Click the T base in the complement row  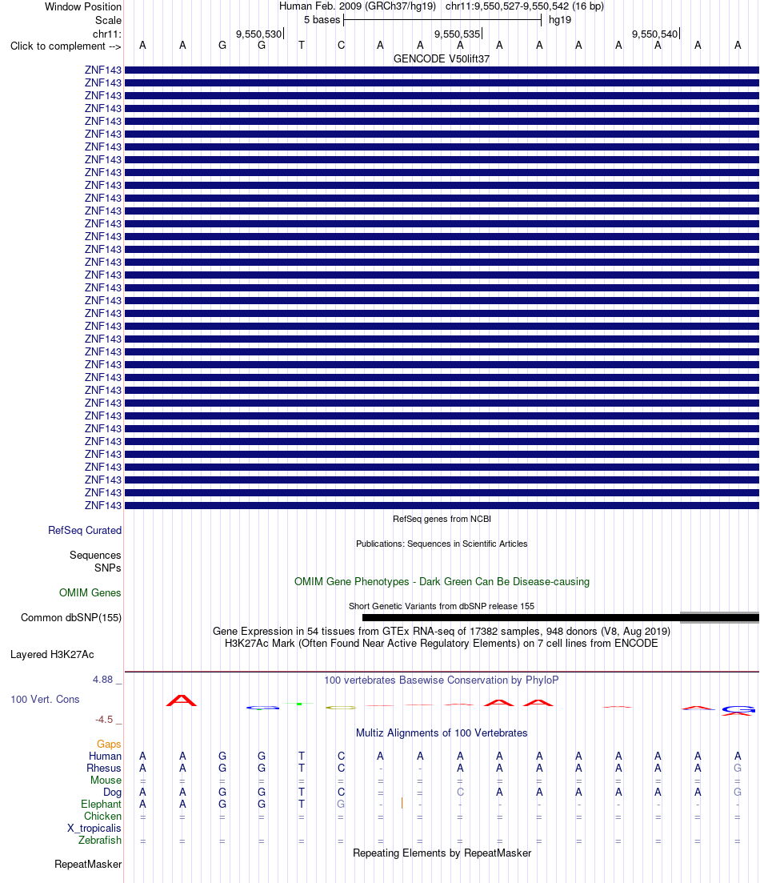tap(301, 46)
